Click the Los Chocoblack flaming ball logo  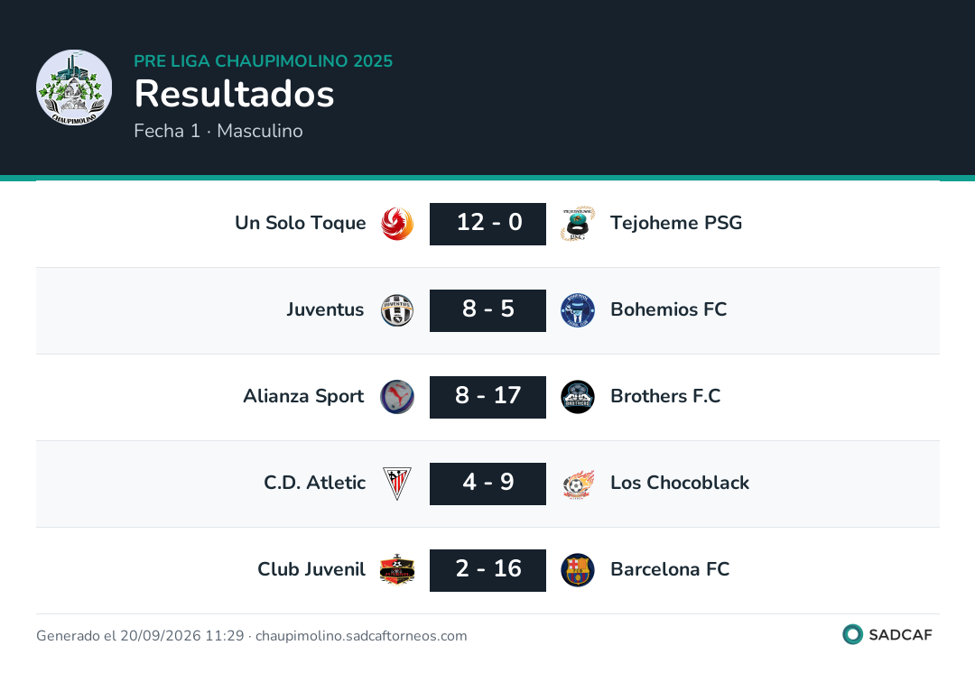[x=578, y=484]
